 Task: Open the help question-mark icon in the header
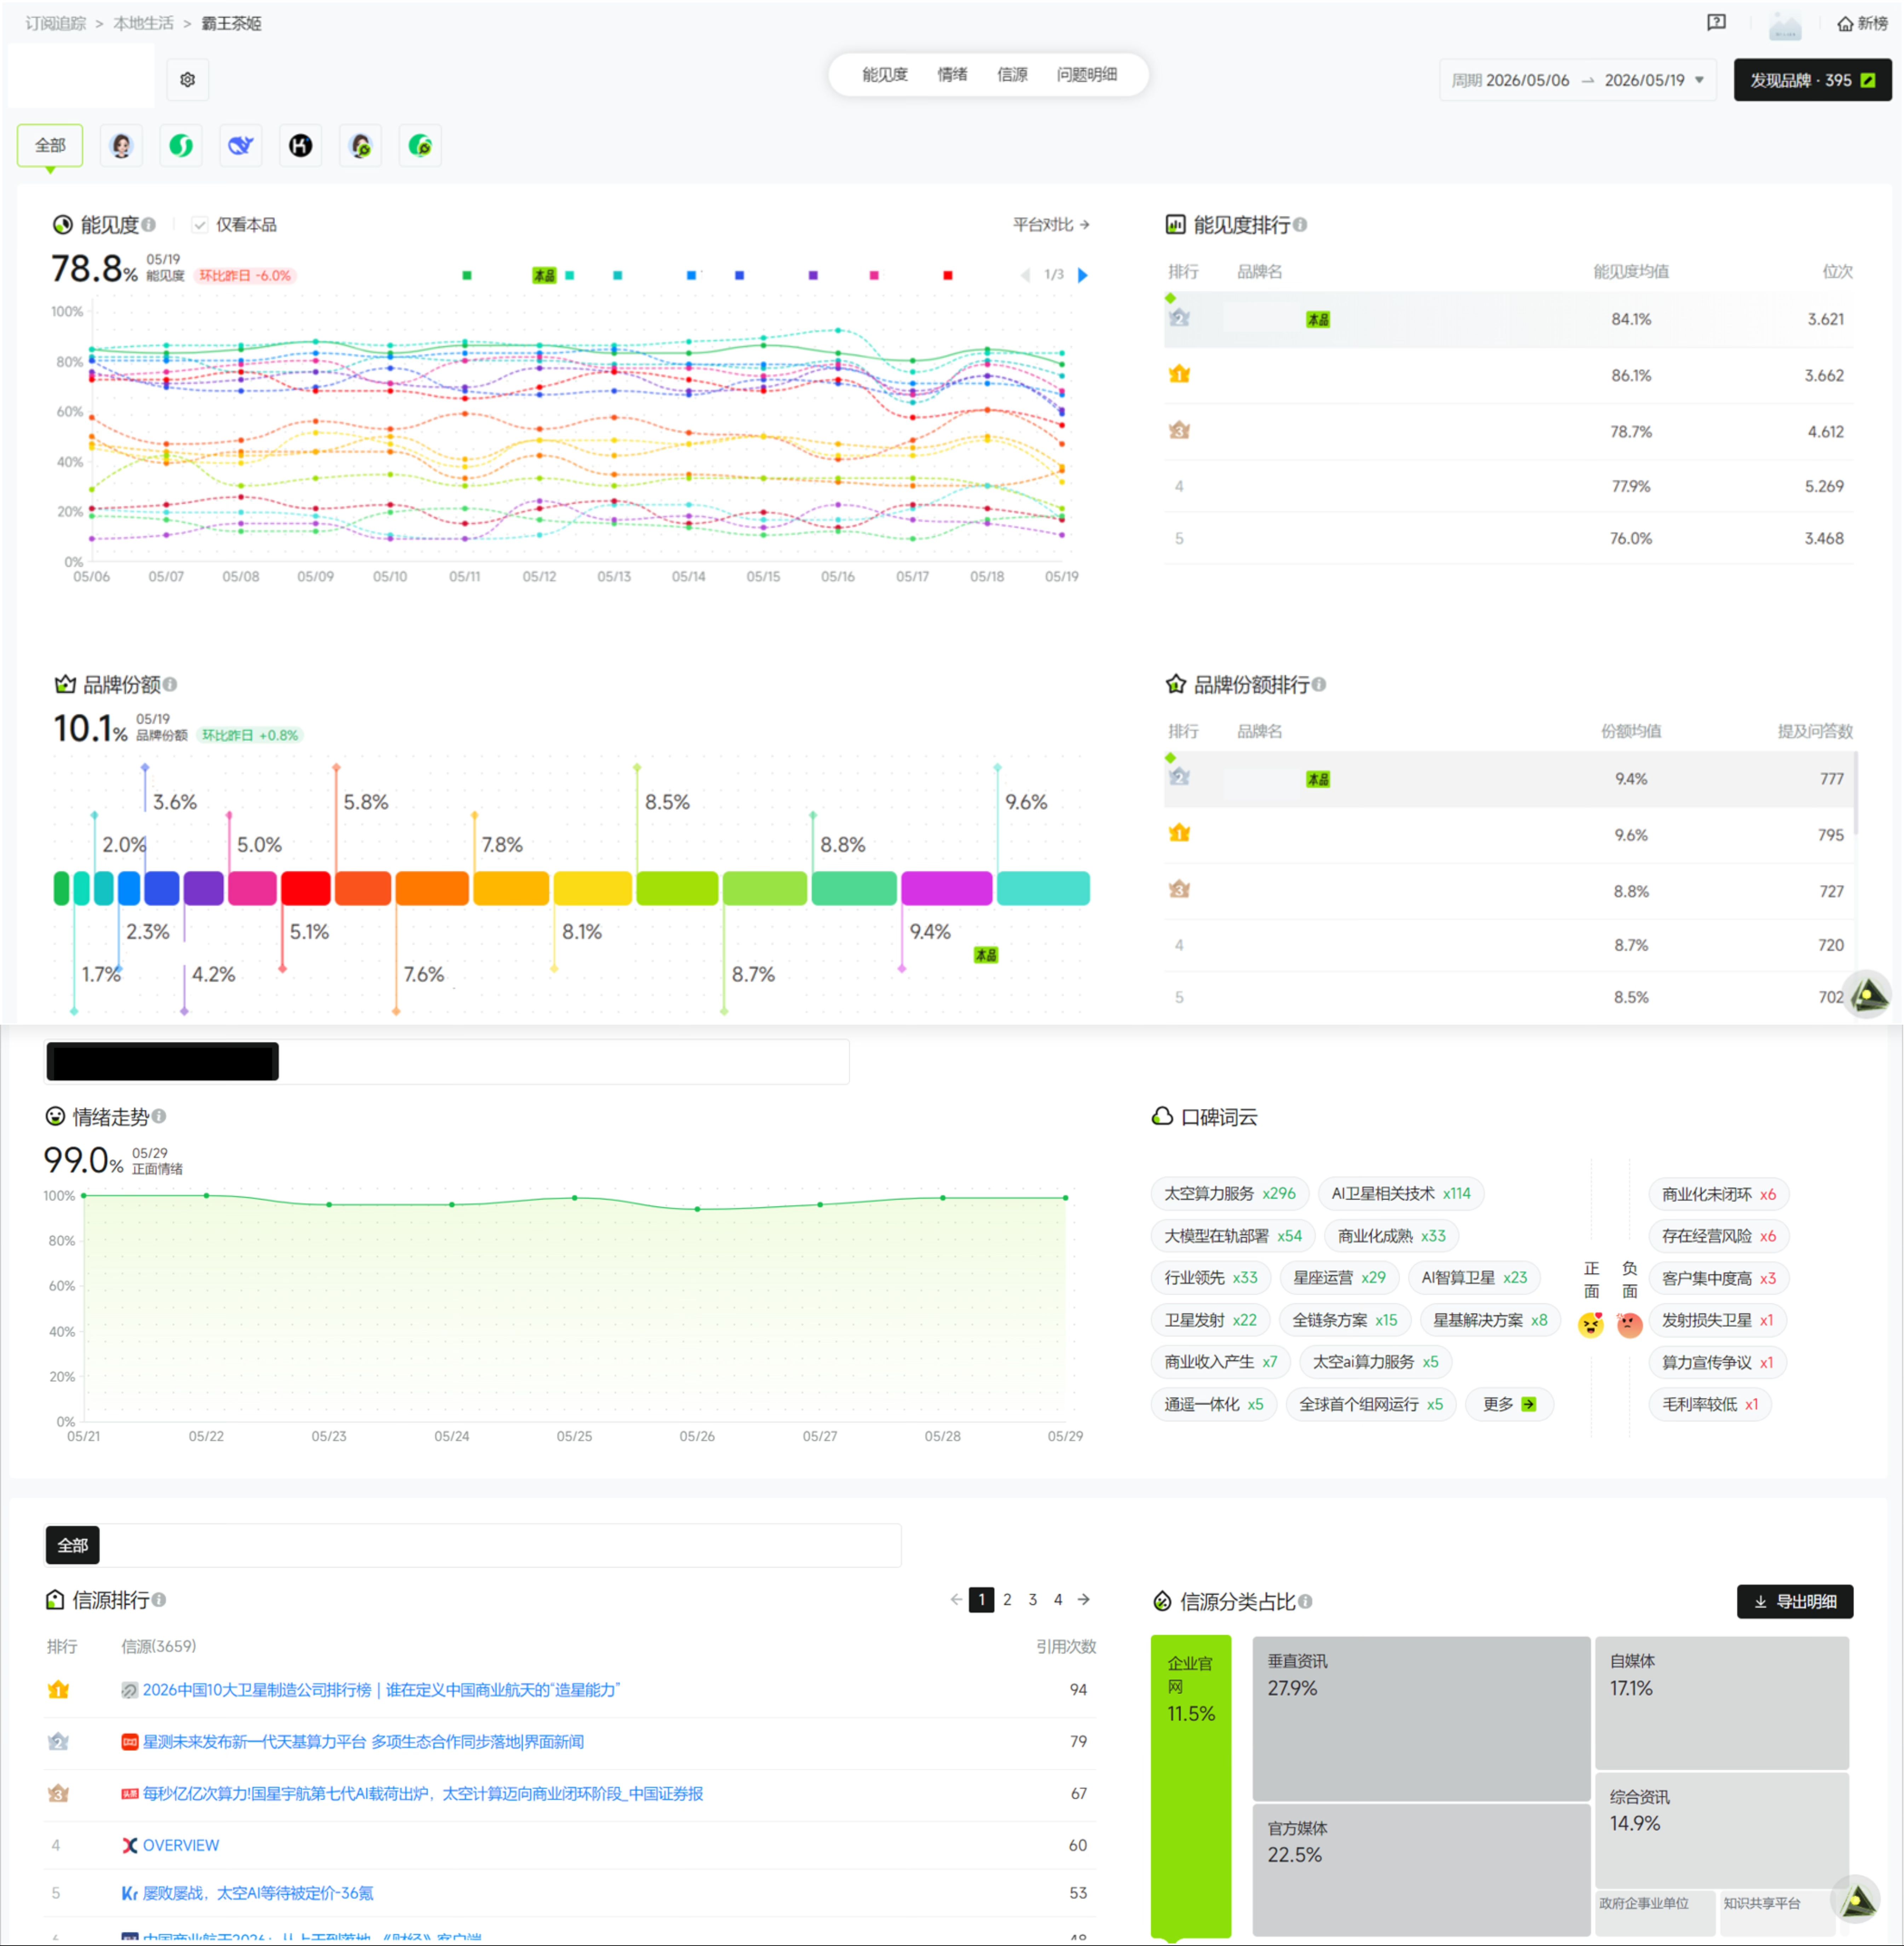1716,23
